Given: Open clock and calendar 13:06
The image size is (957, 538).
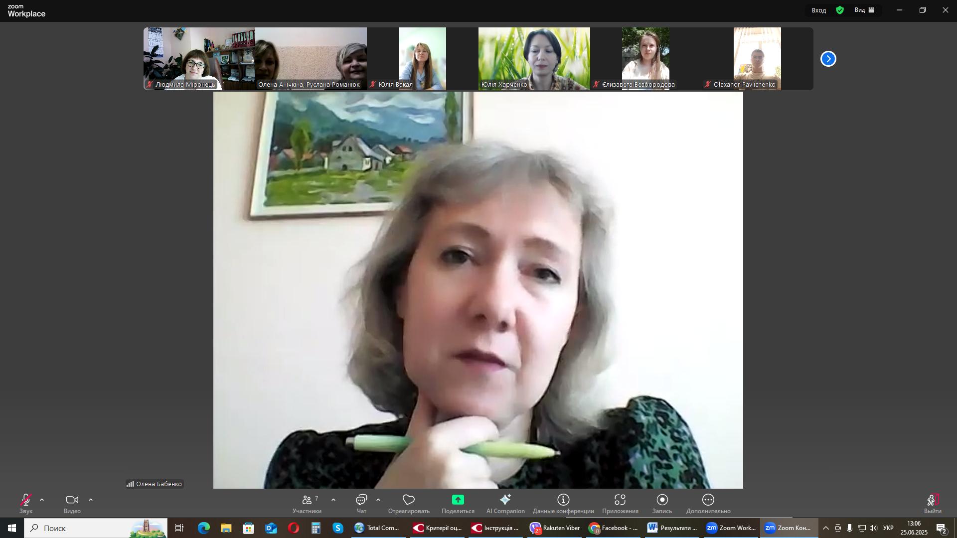Looking at the screenshot, I should tap(914, 528).
